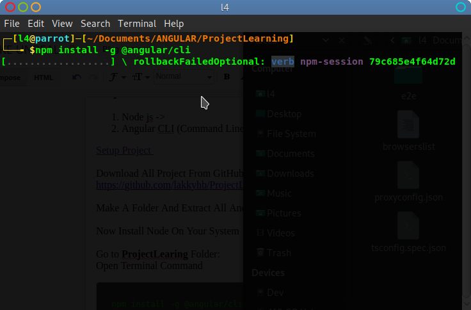This screenshot has height=310, width=471.
Task: Select the proxyconfig.json file icon
Action: (x=408, y=175)
